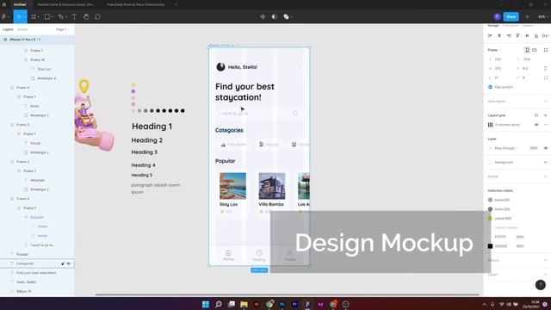The image size is (551, 310).
Task: Open the shape tools dropdown arrow
Action: click(x=52, y=17)
